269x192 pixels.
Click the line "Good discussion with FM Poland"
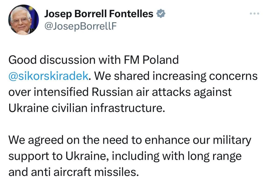click(94, 60)
